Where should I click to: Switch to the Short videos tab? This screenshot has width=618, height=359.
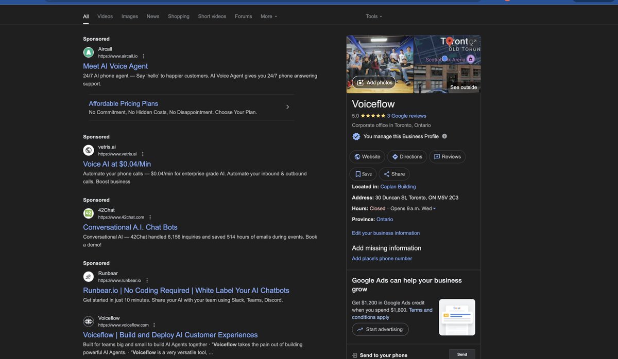212,16
